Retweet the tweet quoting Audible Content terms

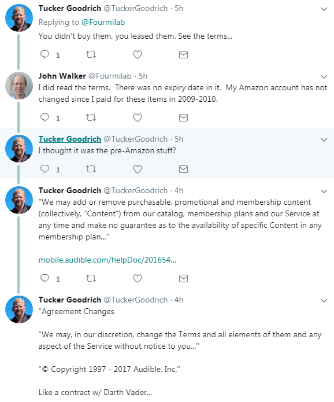point(91,278)
